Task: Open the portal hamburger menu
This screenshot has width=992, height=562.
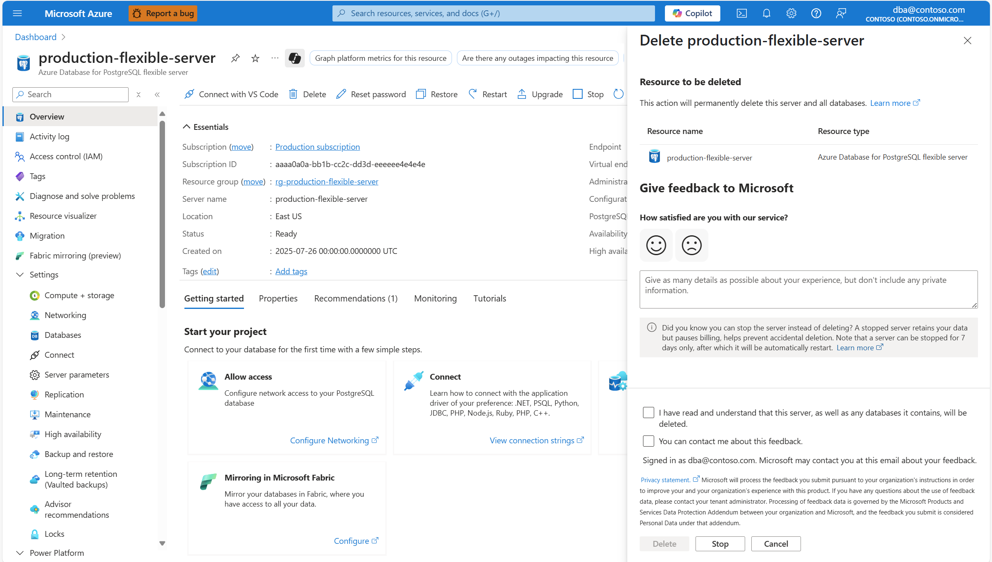Action: [17, 13]
